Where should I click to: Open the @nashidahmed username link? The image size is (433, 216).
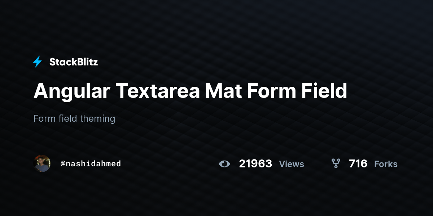[91, 164]
